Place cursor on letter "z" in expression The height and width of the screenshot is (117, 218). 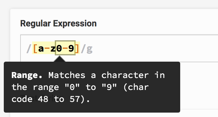coord(53,49)
